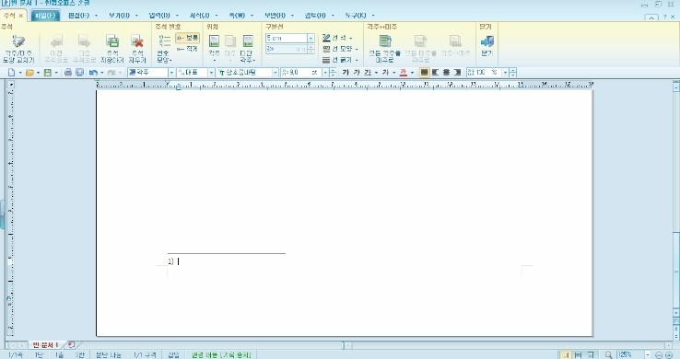Click the change tracking status text

(x=221, y=354)
